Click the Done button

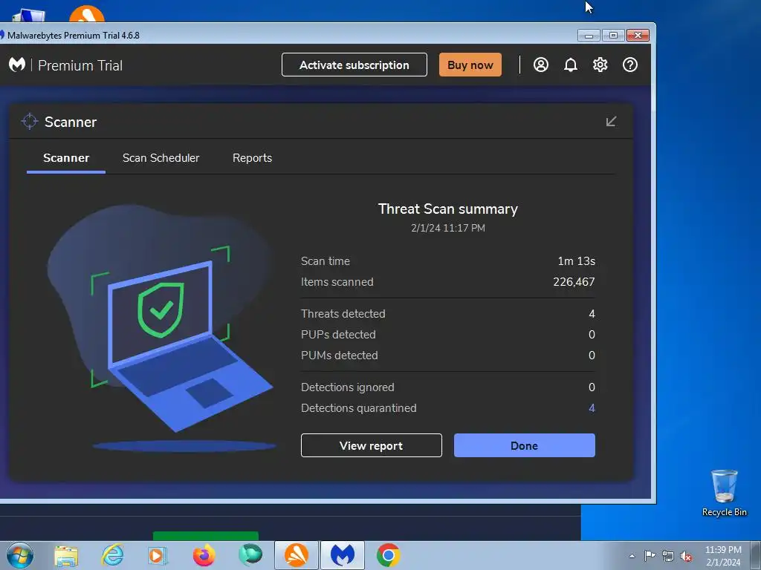(x=524, y=445)
